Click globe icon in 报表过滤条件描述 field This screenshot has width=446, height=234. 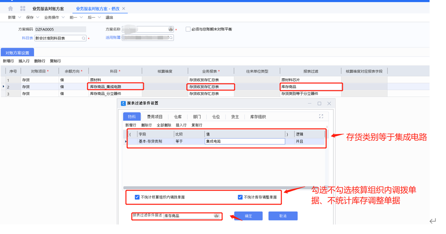[216, 216]
